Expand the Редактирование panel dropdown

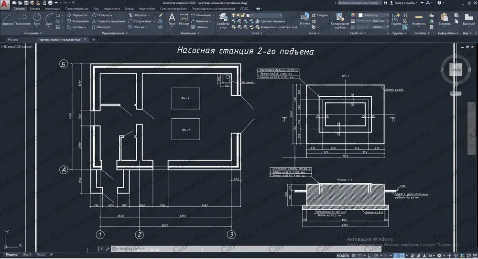point(115,33)
